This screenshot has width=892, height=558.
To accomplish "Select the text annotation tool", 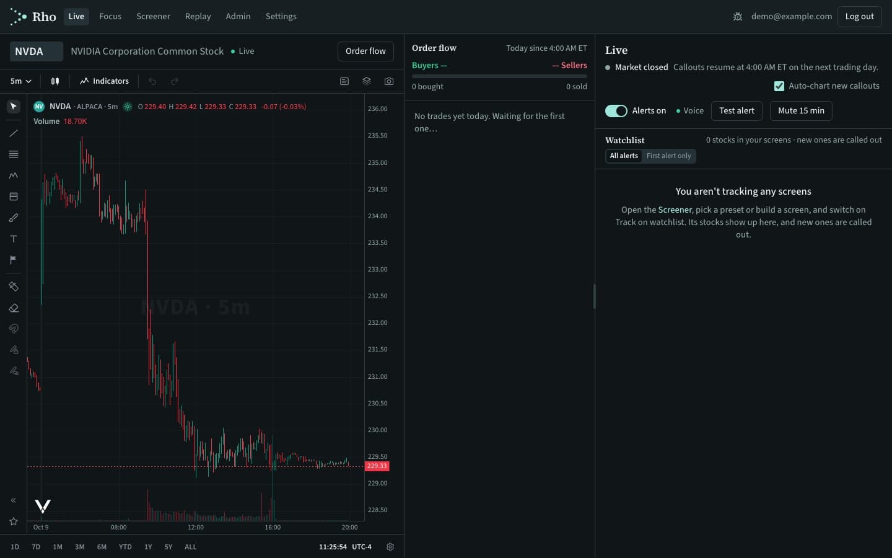I will pyautogui.click(x=14, y=239).
